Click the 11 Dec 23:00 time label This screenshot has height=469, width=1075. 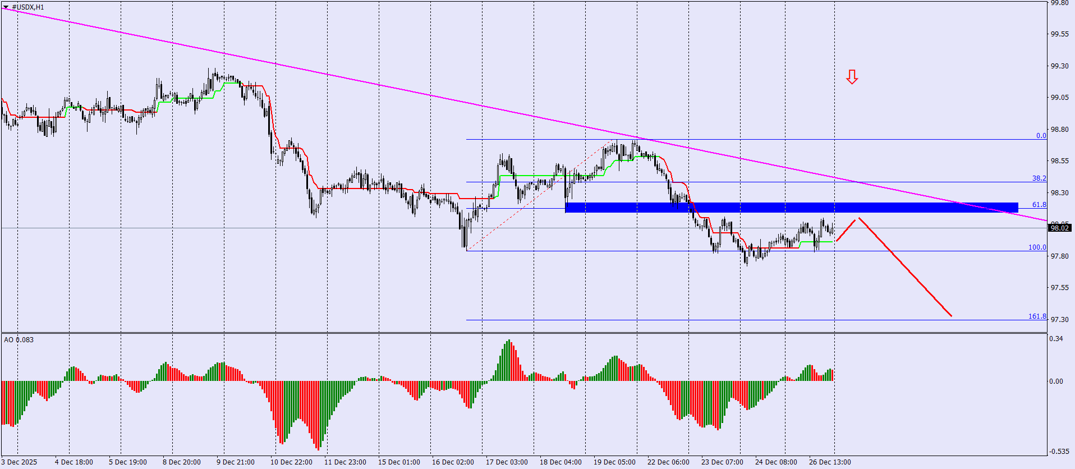(345, 462)
